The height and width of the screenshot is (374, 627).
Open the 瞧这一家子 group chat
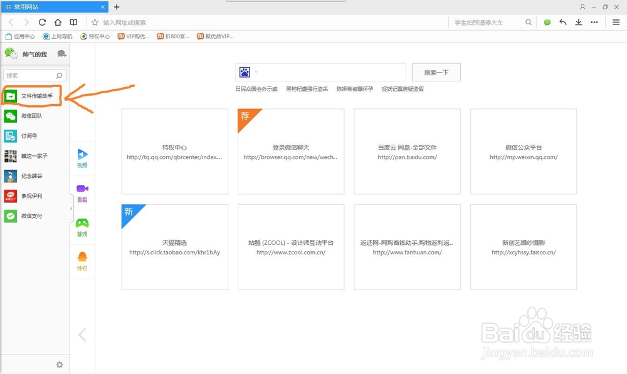coord(34,156)
